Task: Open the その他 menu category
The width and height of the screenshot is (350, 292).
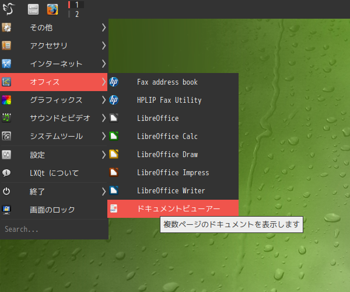Action: point(54,27)
